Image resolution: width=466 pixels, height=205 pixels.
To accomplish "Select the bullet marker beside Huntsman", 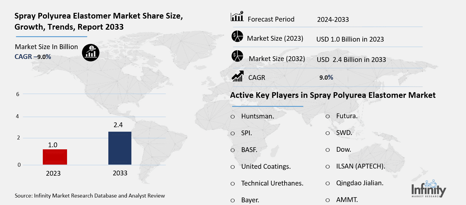I will click(x=233, y=116).
